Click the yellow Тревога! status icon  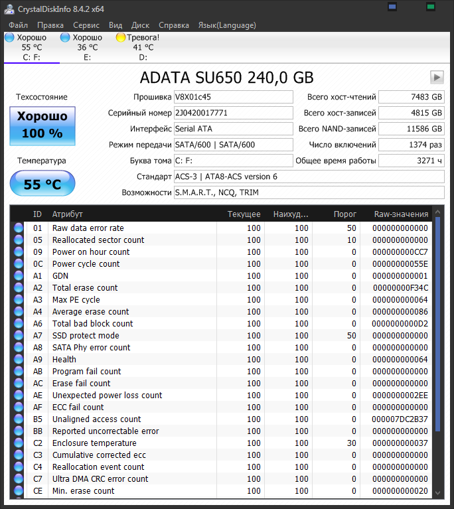pos(121,37)
